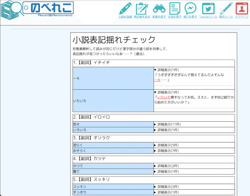The height and width of the screenshot is (196, 250).
Task: Expand 詳細表示(5件) for 恐らく
Action: click(166, 145)
